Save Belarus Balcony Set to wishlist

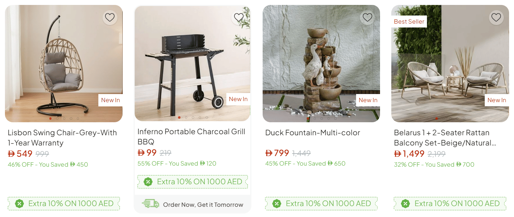point(496,17)
